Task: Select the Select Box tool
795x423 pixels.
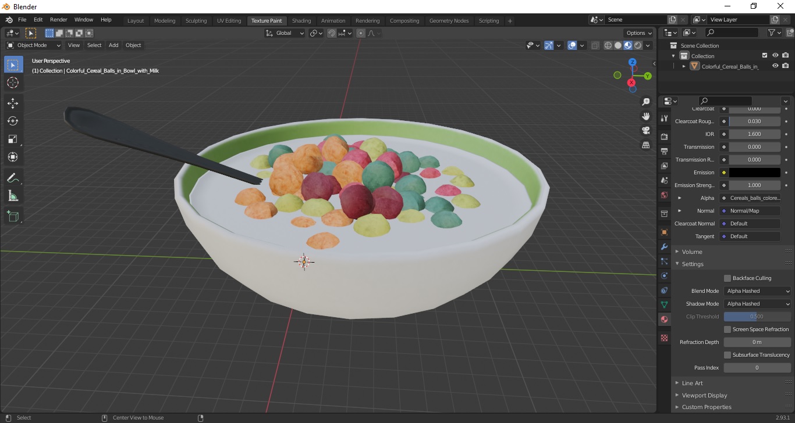Action: (13, 64)
